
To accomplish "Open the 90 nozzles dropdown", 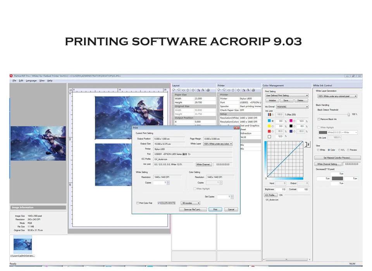I will click(x=191, y=203).
